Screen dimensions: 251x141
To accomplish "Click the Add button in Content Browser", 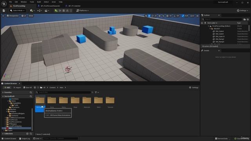I will [x=7, y=88].
